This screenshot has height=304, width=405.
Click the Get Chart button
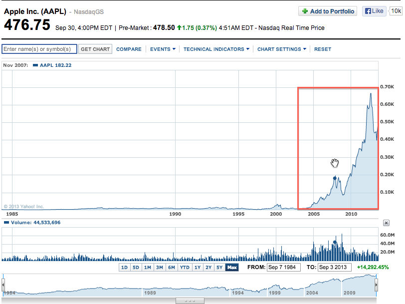coord(95,49)
